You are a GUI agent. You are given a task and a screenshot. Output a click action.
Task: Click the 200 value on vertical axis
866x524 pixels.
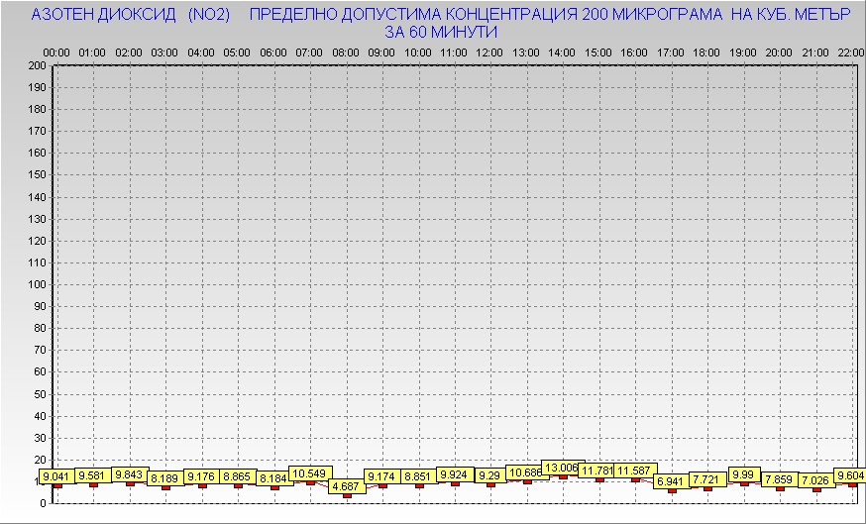(x=38, y=66)
